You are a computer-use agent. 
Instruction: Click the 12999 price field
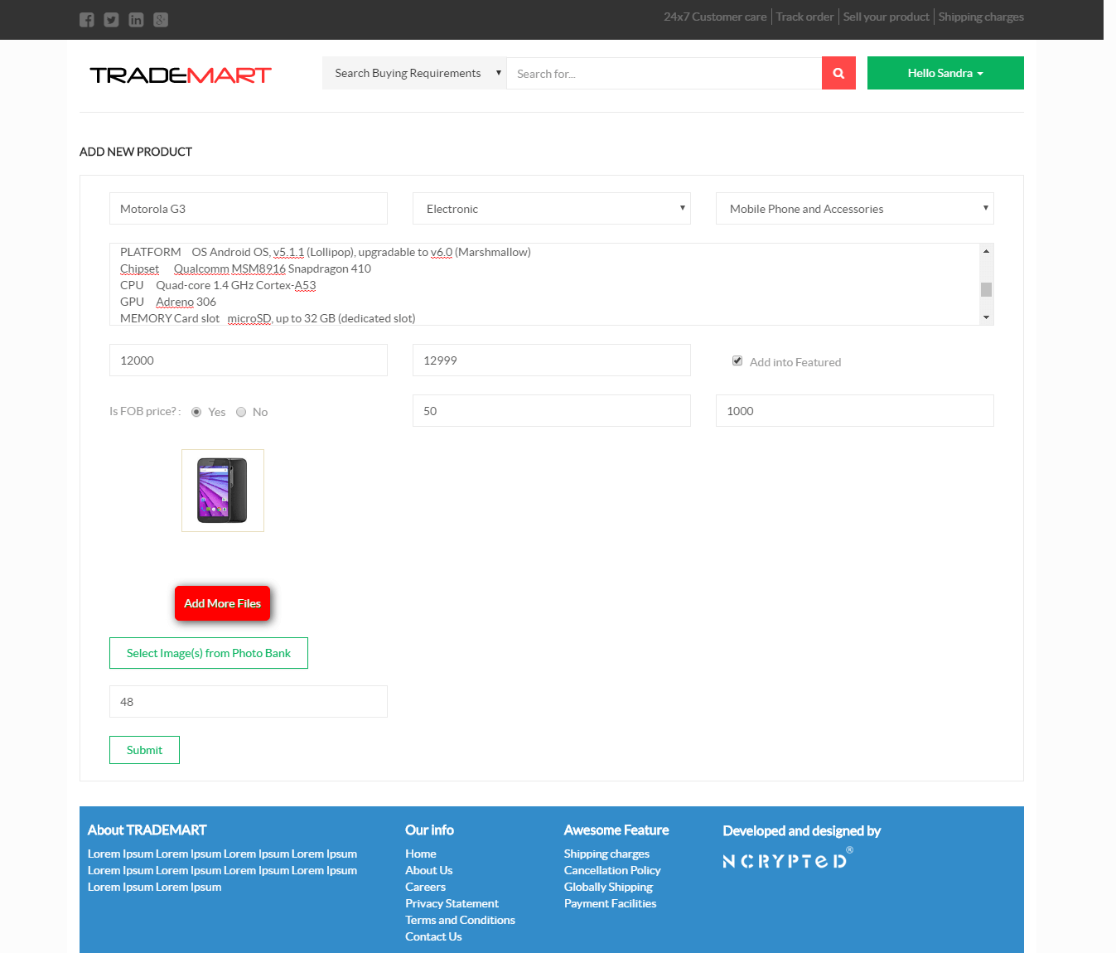pyautogui.click(x=552, y=360)
